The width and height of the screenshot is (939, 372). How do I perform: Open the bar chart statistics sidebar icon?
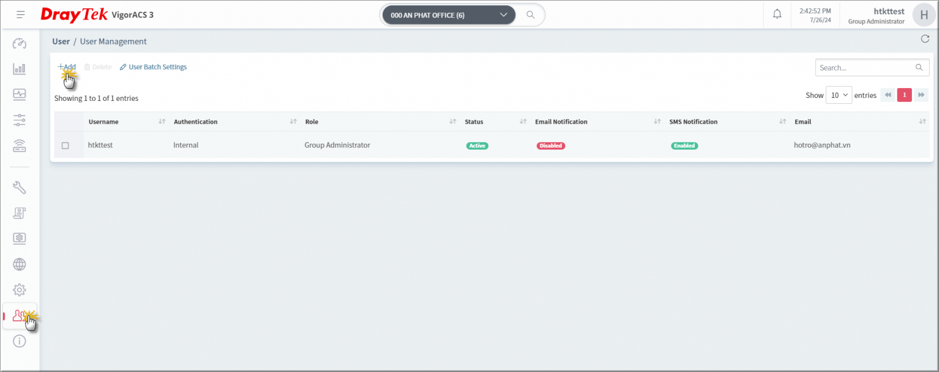pyautogui.click(x=19, y=69)
